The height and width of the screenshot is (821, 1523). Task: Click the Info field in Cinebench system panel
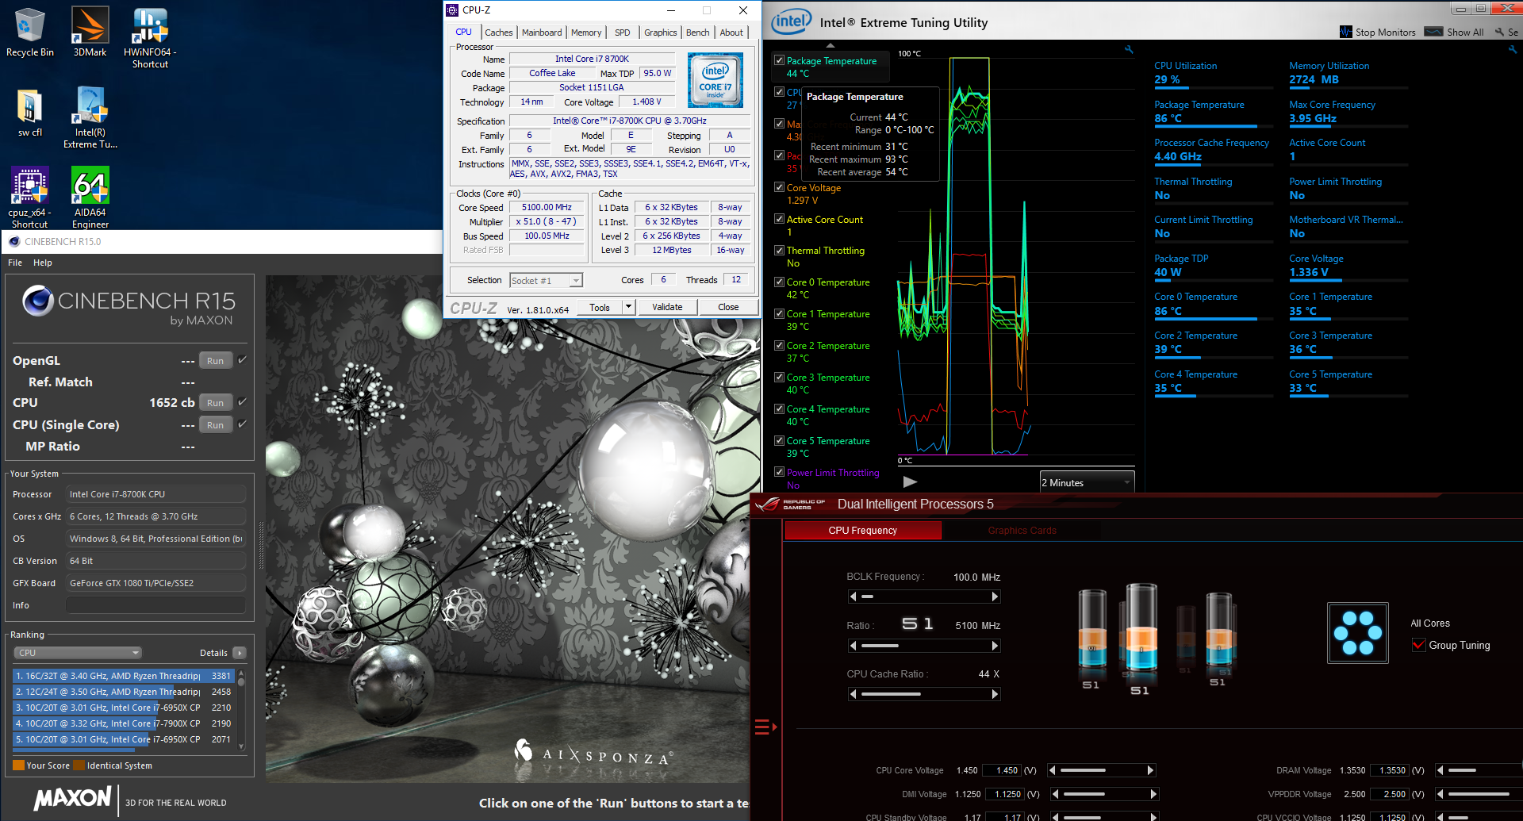pos(155,605)
